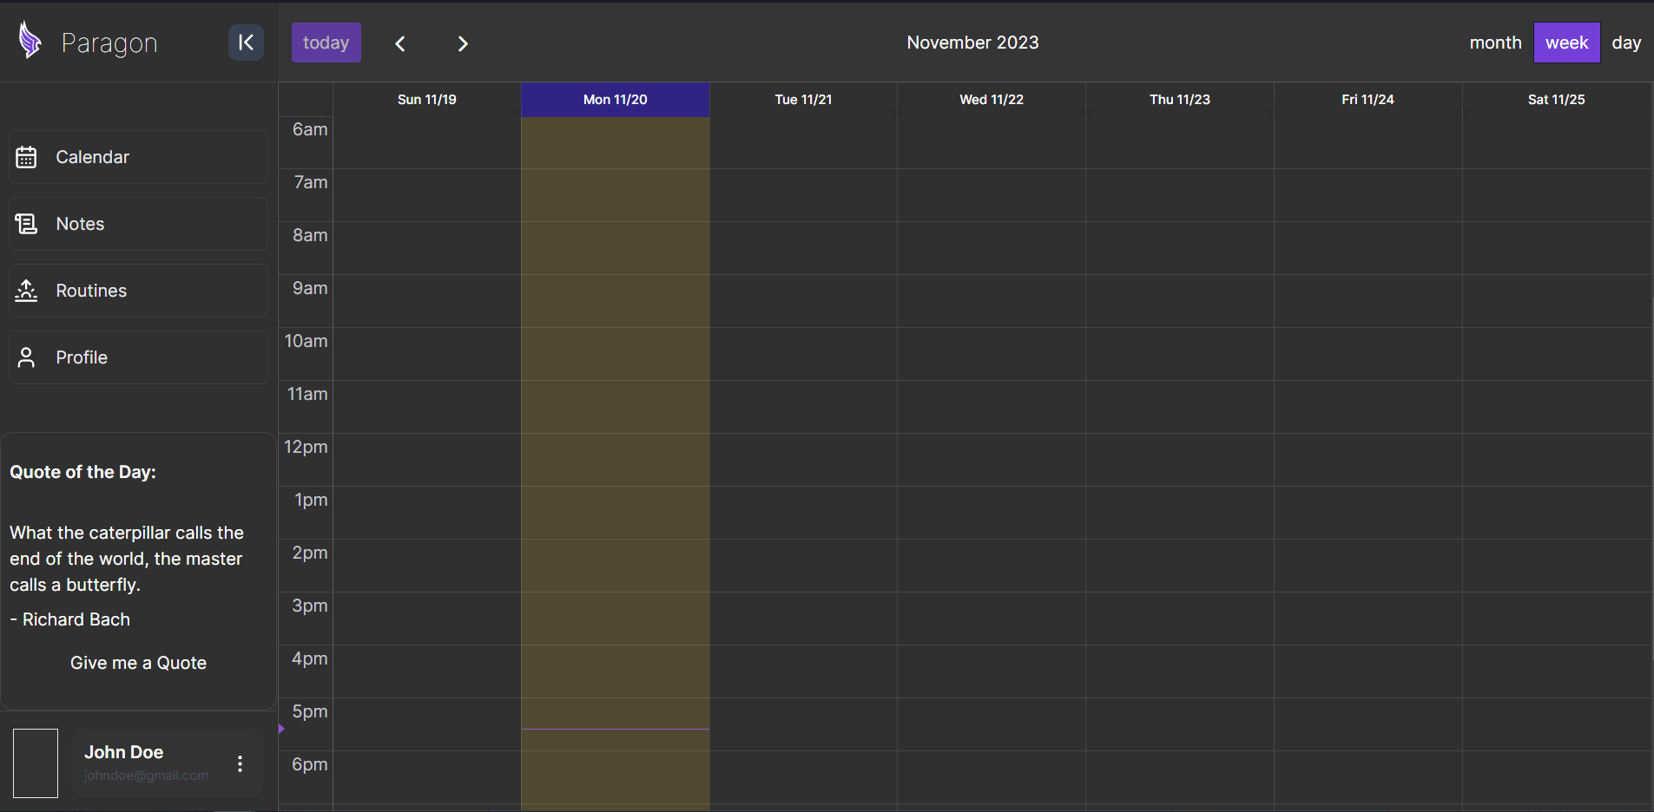This screenshot has width=1654, height=812.
Task: Select the Wed 11/22 day header
Action: click(x=991, y=100)
